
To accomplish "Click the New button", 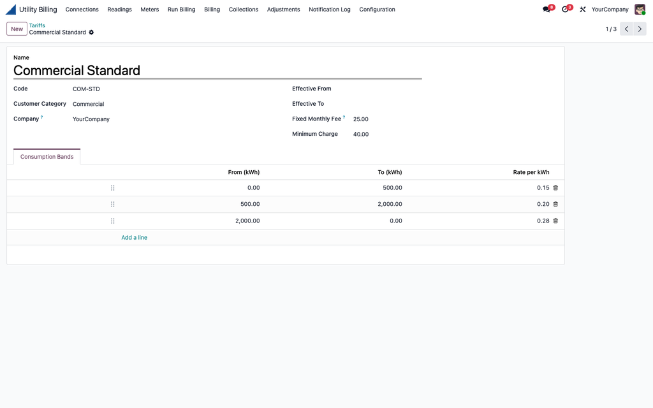I will [17, 29].
